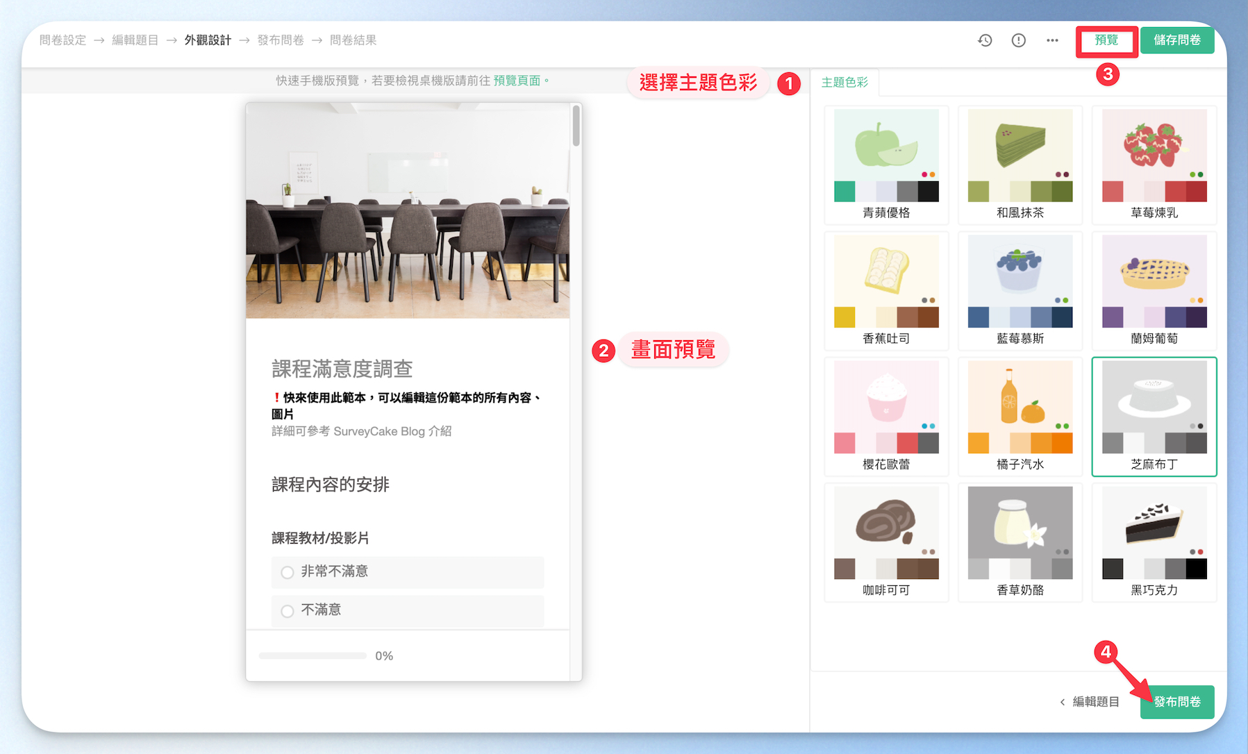
Task: Select the 外觀設計 step
Action: [208, 40]
